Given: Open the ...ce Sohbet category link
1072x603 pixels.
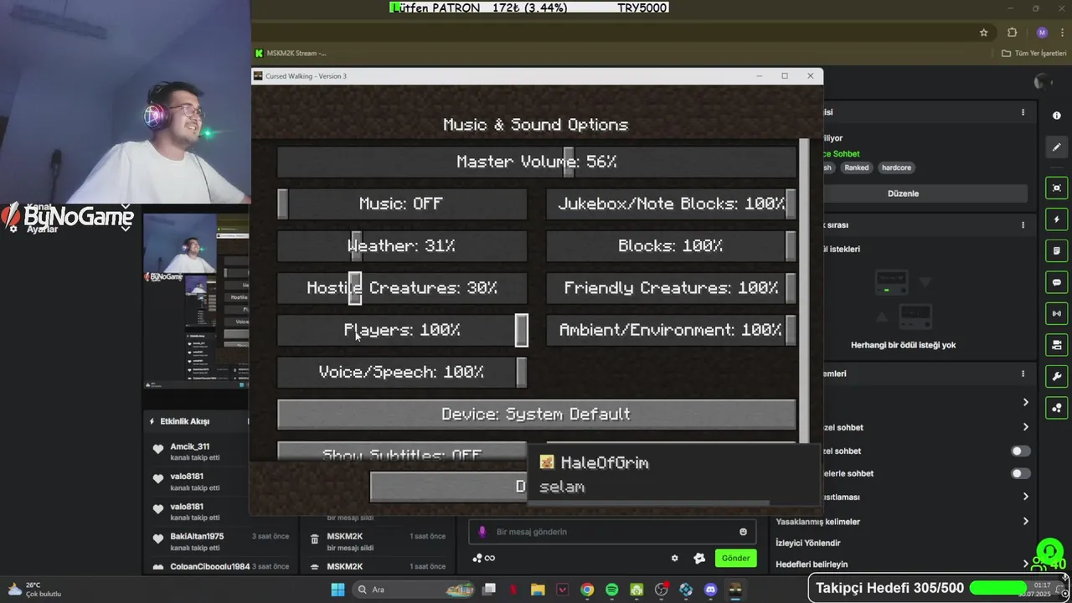Looking at the screenshot, I should point(840,154).
